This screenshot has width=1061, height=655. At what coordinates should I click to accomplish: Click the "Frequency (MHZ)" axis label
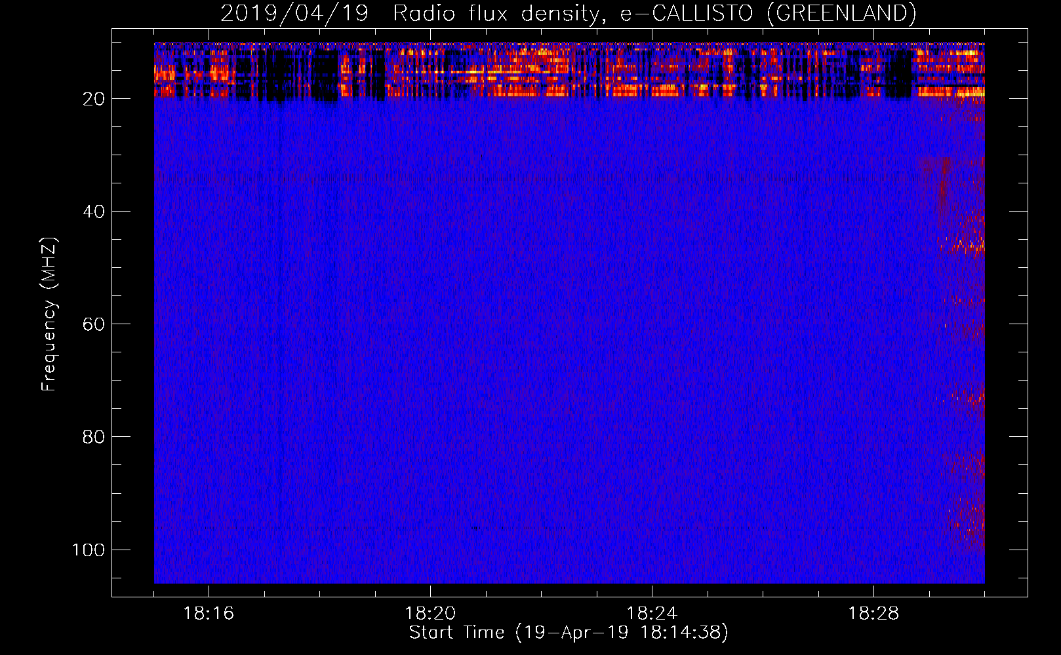pyautogui.click(x=49, y=314)
